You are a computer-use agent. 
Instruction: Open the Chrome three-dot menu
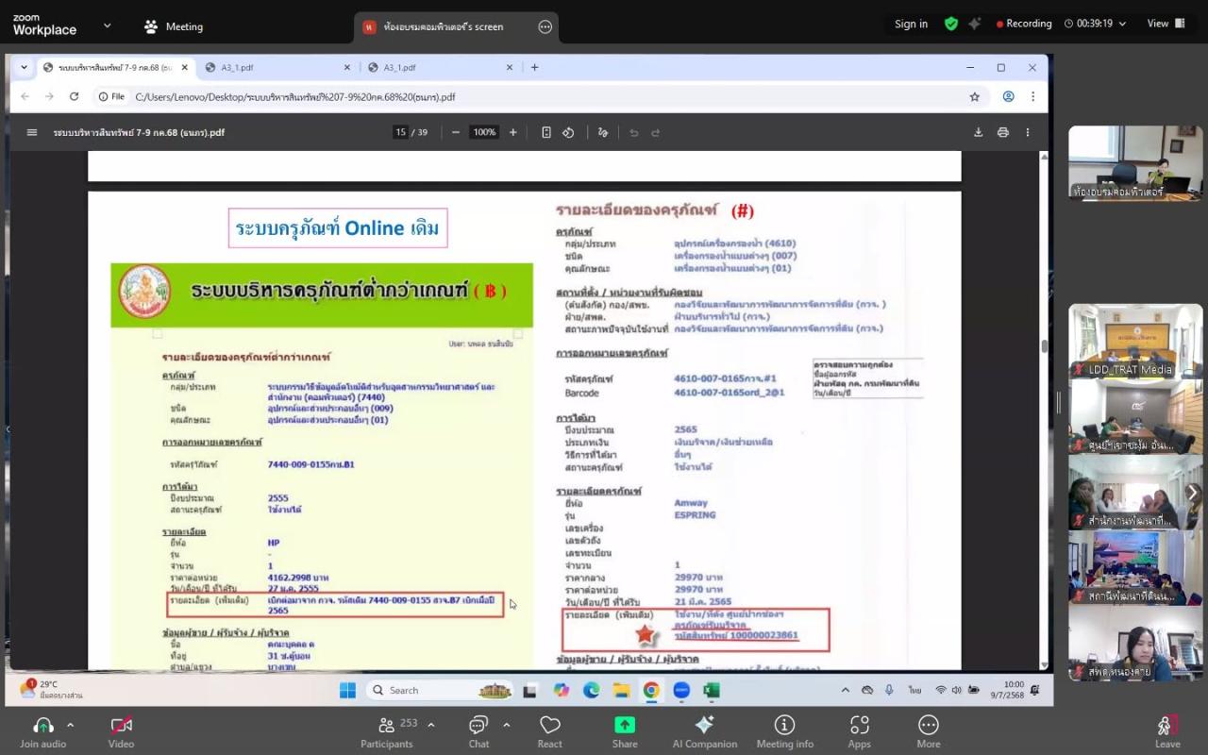[x=1032, y=96]
